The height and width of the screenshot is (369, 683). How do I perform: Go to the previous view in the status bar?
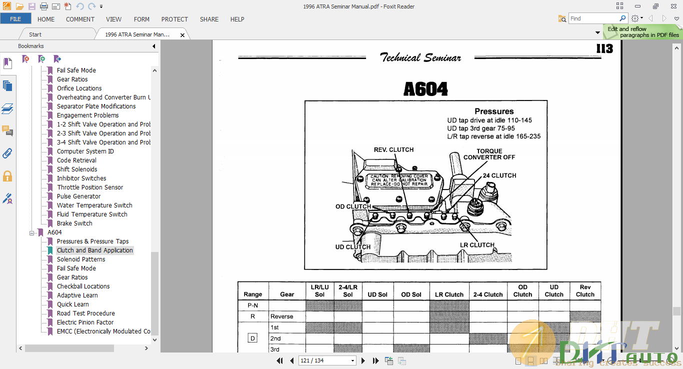click(x=388, y=360)
